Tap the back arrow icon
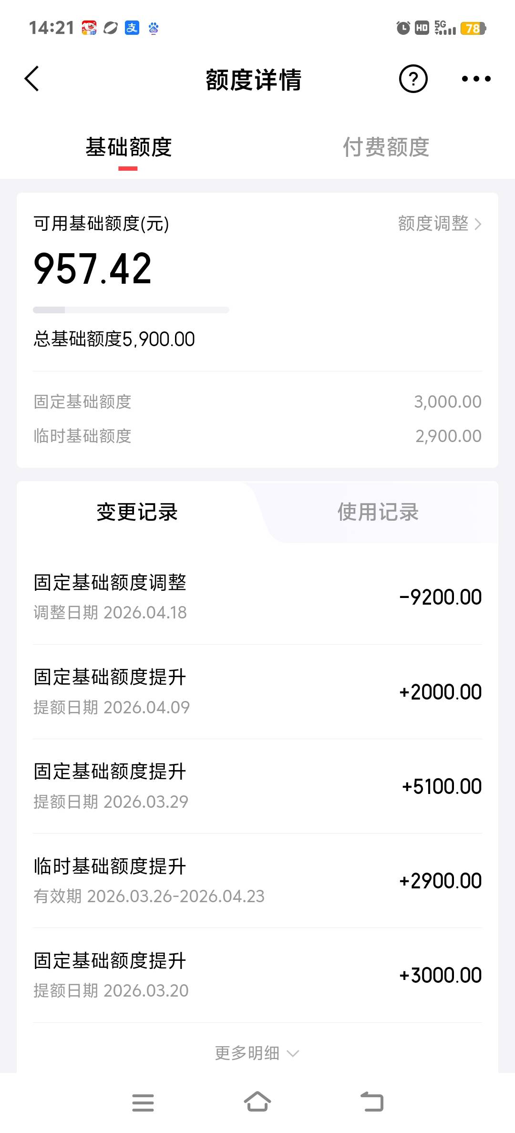Screen dimensions: 515x1133 [x=32, y=79]
